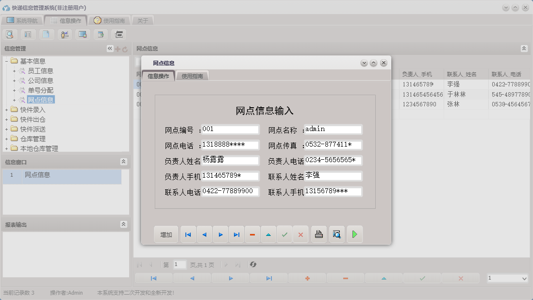Jump to last record with navigation button
The image size is (533, 300).
coord(236,234)
